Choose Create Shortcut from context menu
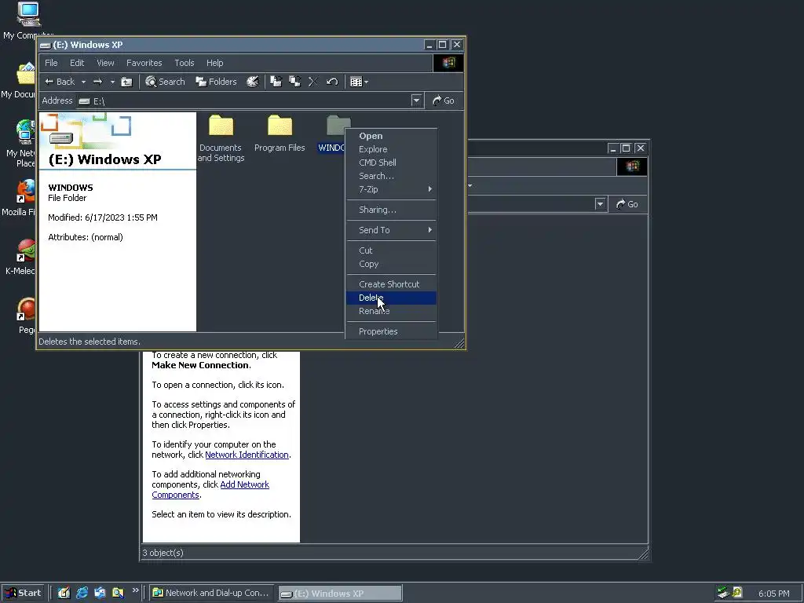804x603 pixels. [x=391, y=284]
